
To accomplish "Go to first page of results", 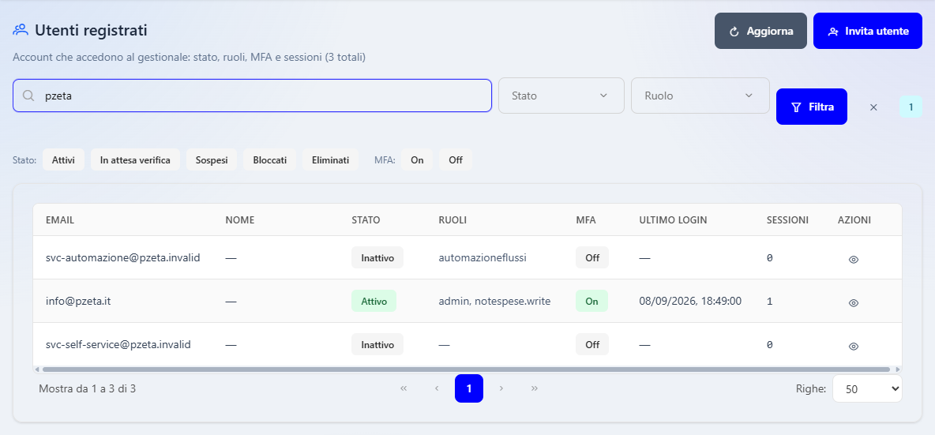I will tap(404, 388).
